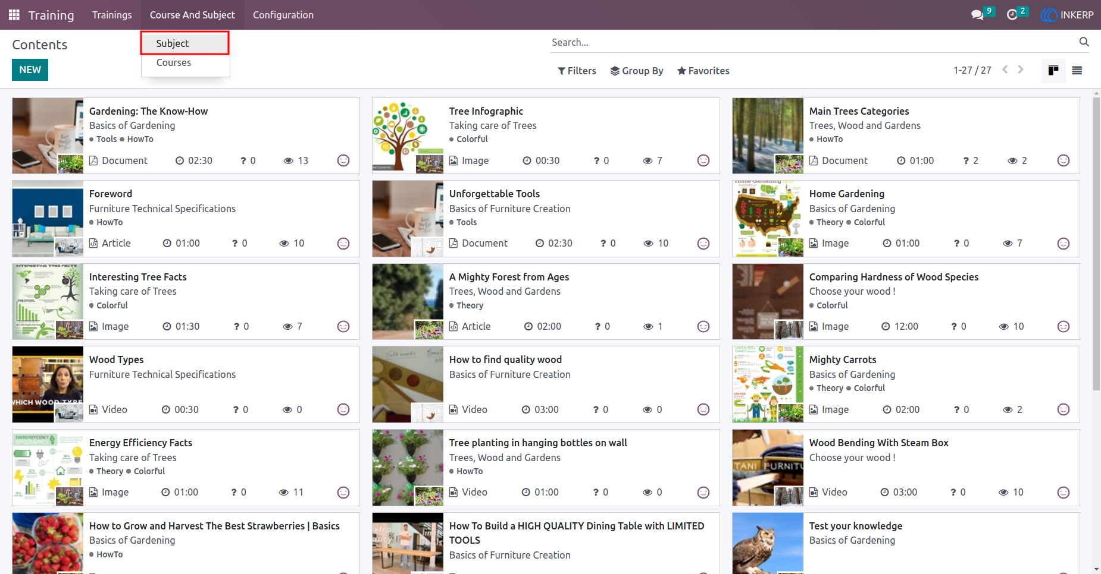Open A Mighty Forest from Ages title
The width and height of the screenshot is (1101, 574).
(x=509, y=277)
